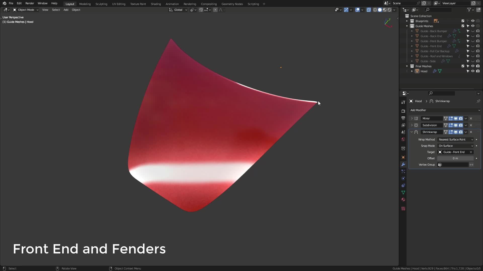Screen dimensions: 483x271
Task: Open the View Layer properties tab
Action: pyautogui.click(x=403, y=125)
